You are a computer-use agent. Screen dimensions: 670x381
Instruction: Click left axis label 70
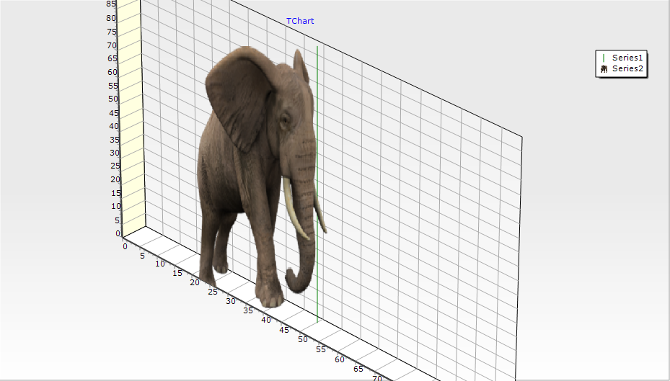click(112, 45)
